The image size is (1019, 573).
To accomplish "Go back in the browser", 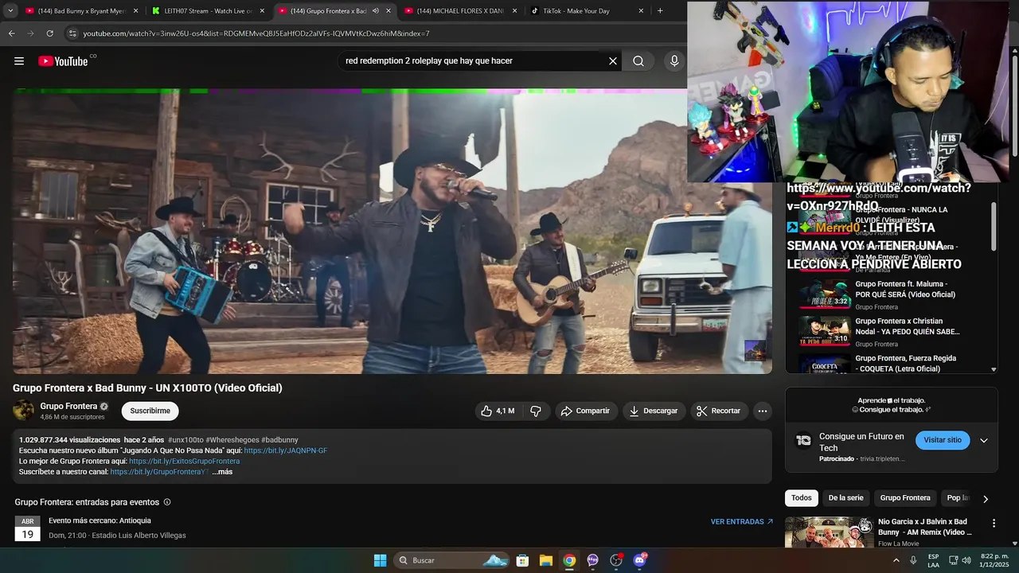I will tap(11, 33).
